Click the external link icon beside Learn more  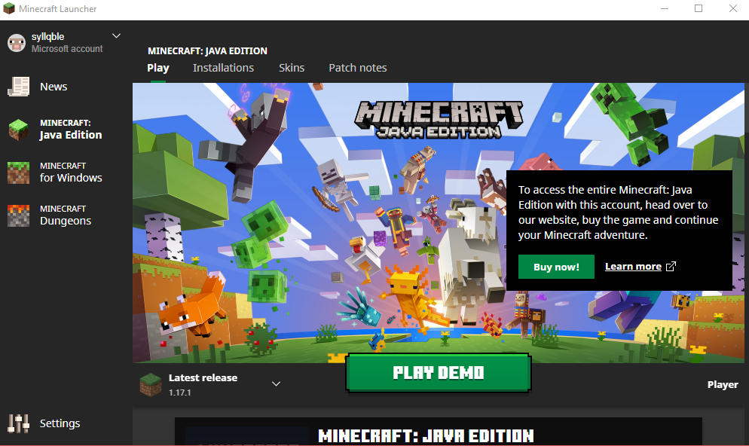point(671,267)
